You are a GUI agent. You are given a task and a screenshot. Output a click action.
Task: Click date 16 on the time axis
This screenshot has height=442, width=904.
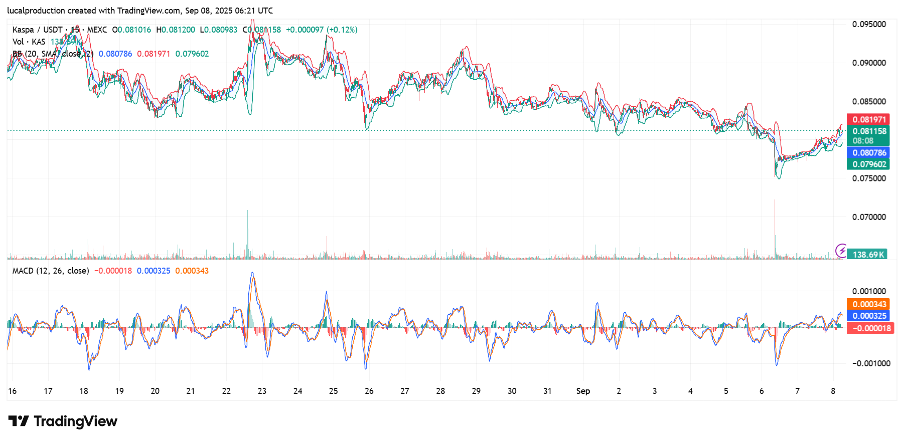pos(12,391)
